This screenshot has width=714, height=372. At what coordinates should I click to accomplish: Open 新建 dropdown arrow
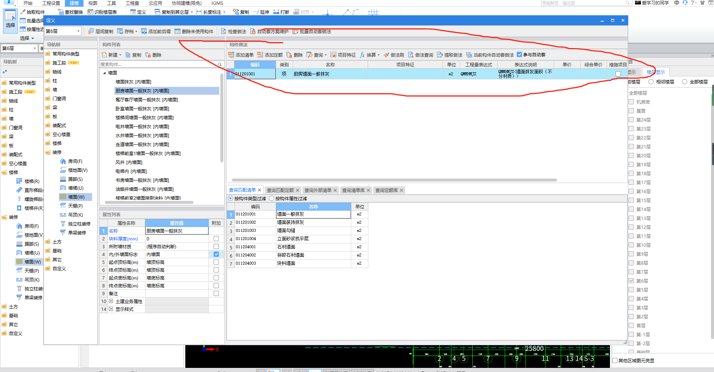[120, 55]
